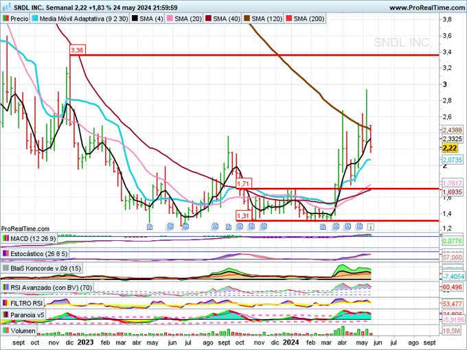Click the brown SMA (120) legend icon
This screenshot has height=350, width=467.
click(x=247, y=19)
